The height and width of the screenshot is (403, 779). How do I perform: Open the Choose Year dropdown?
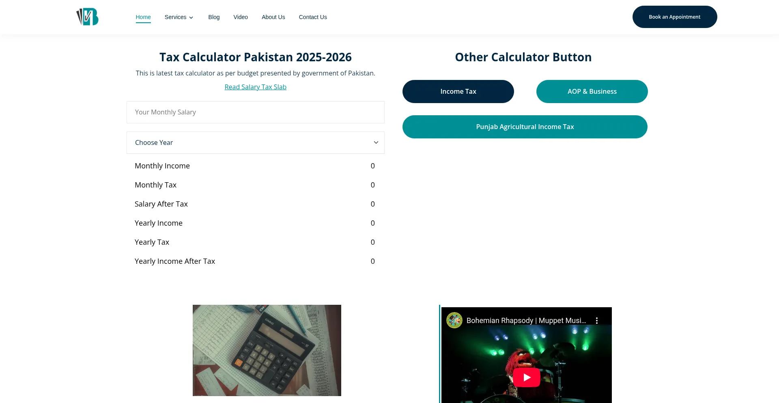point(255,142)
